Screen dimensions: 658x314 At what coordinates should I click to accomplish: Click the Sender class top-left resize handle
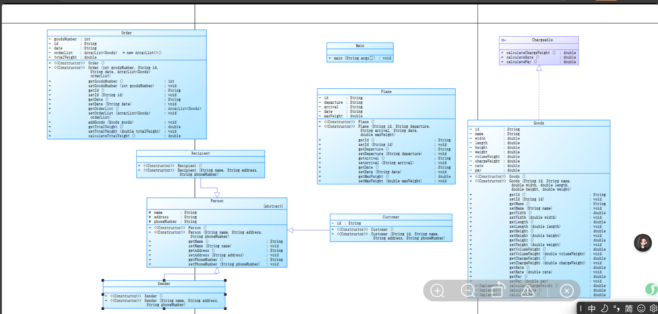[103, 280]
